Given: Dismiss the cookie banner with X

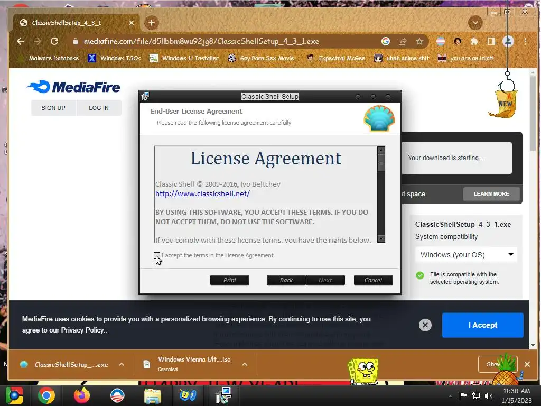Looking at the screenshot, I should (425, 325).
